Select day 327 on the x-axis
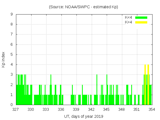Viewport: 160px width, 120px height. [x=16, y=109]
